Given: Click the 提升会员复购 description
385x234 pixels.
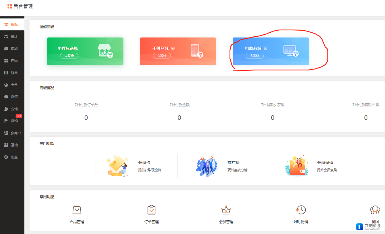Looking at the screenshot, I should [x=327, y=170].
